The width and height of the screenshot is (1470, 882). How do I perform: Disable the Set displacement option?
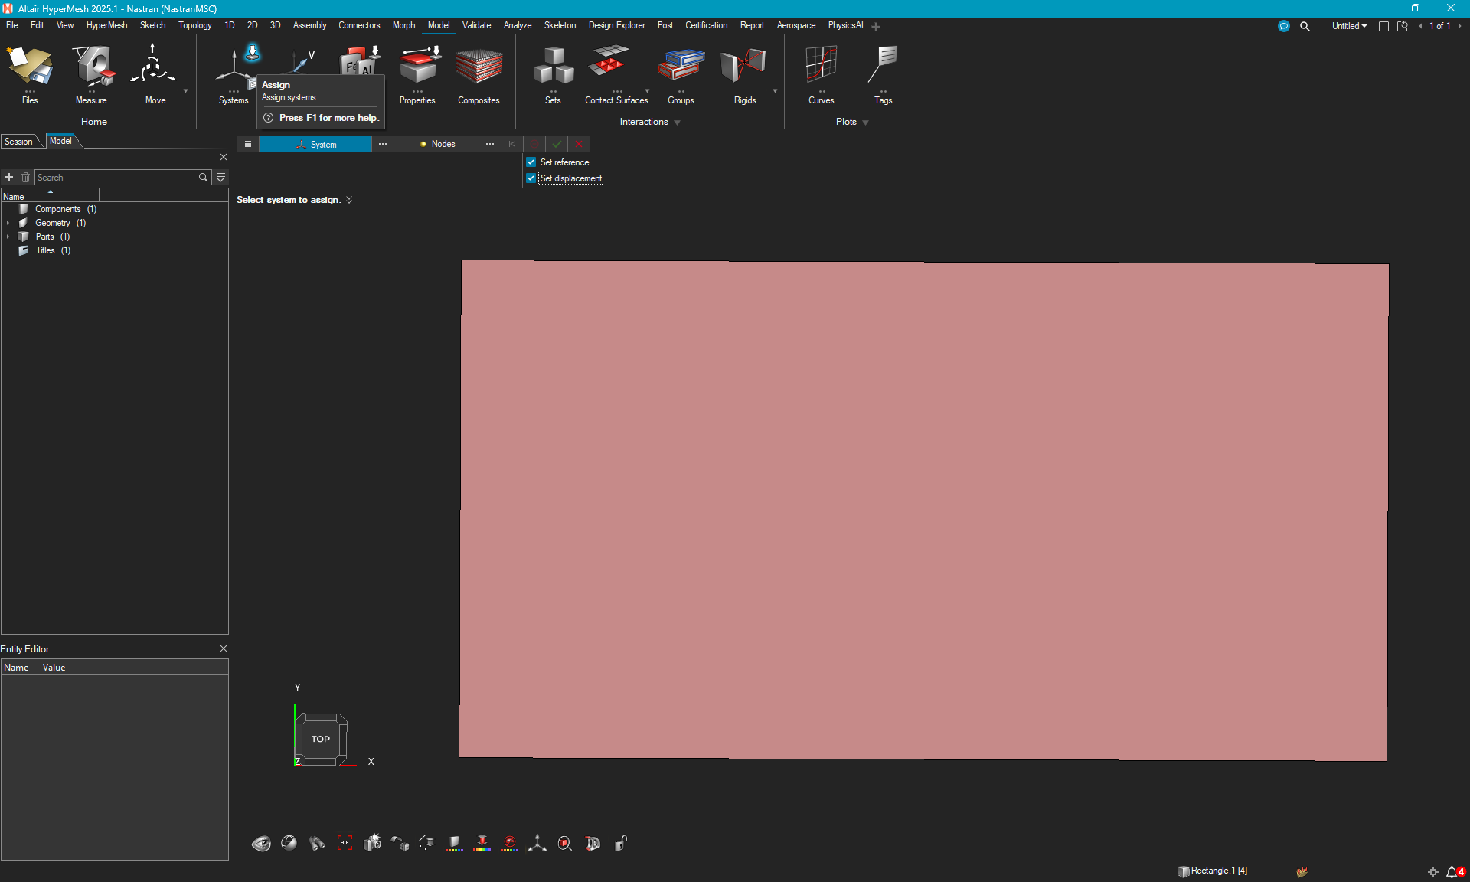click(531, 178)
